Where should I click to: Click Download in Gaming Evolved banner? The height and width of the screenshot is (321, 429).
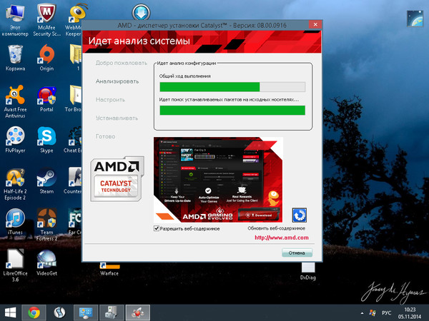[x=259, y=215]
